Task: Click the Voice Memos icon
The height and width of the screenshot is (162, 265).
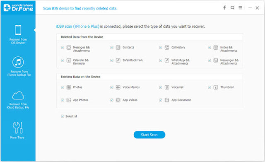Action: [x=118, y=87]
